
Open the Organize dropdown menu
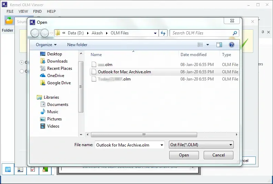pos(46,45)
